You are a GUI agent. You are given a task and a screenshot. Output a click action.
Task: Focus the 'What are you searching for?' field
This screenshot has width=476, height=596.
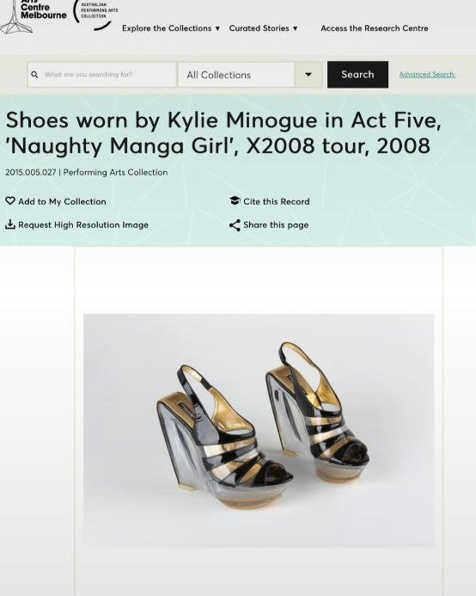[101, 75]
